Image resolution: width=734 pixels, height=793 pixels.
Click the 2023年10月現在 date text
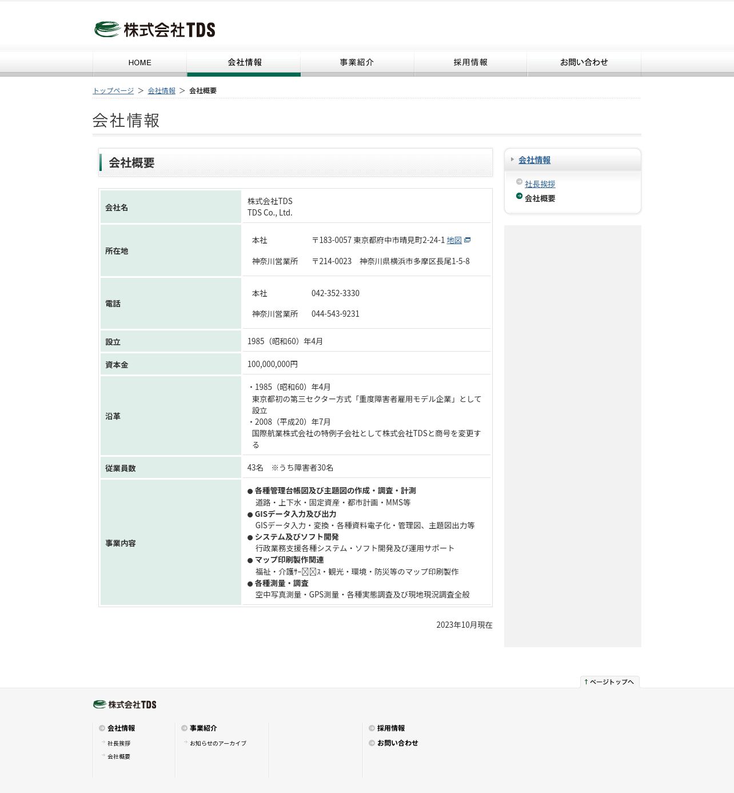464,625
